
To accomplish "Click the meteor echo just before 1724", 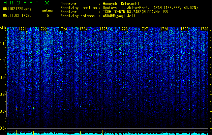I will (81, 107).
